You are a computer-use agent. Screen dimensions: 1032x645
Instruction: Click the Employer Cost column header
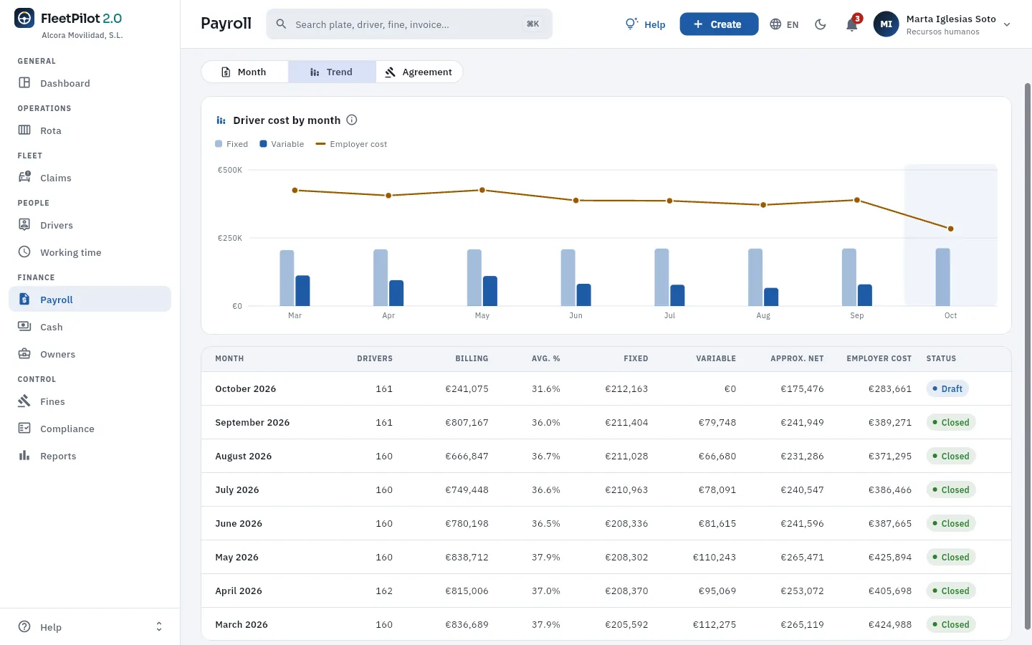click(x=879, y=358)
